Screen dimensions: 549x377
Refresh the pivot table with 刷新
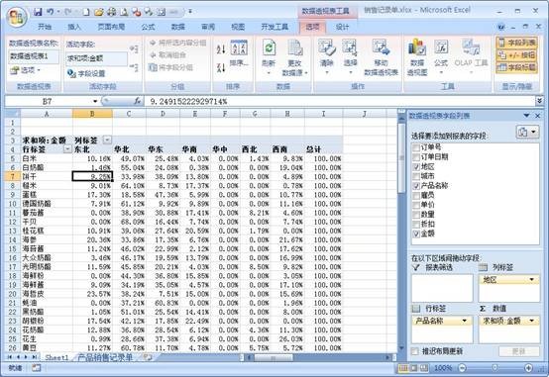click(x=269, y=57)
